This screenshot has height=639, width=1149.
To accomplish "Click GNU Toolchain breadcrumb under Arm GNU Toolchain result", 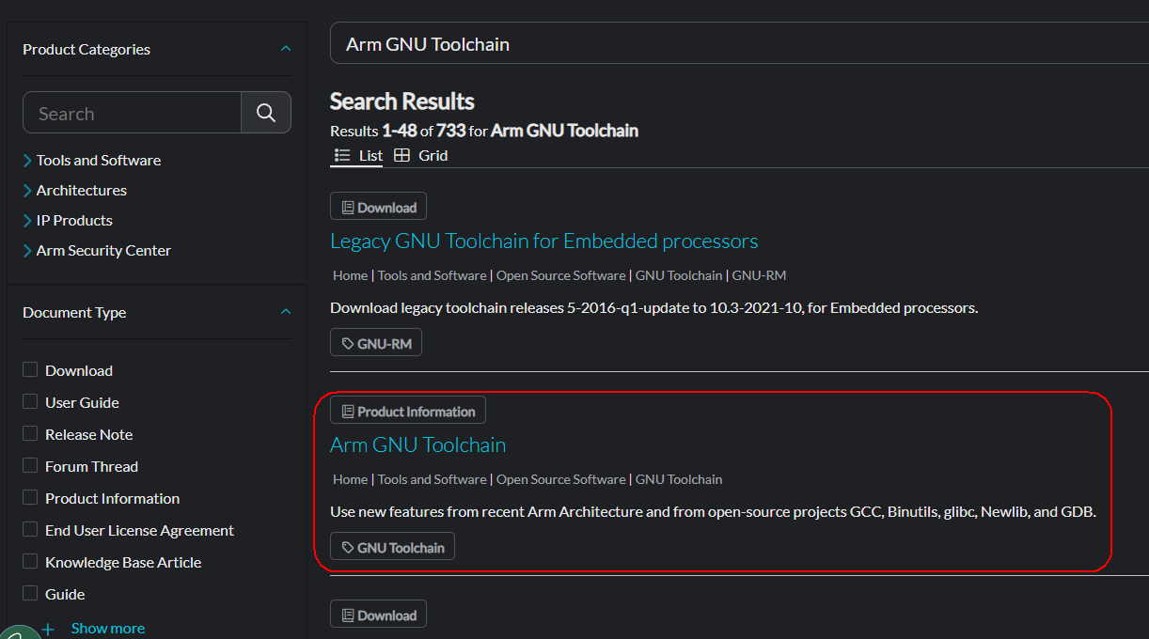I will pos(679,479).
